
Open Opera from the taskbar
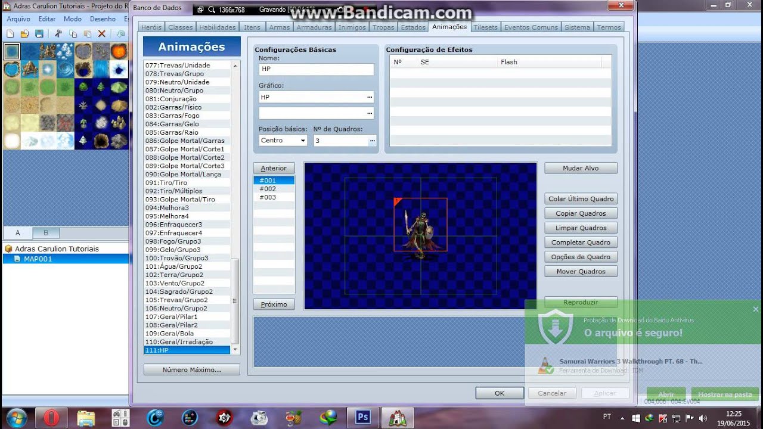pos(51,417)
